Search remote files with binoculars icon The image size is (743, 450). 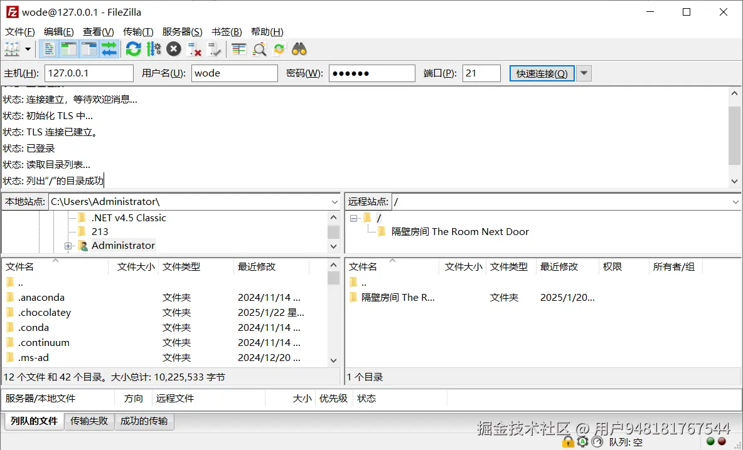[x=299, y=49]
